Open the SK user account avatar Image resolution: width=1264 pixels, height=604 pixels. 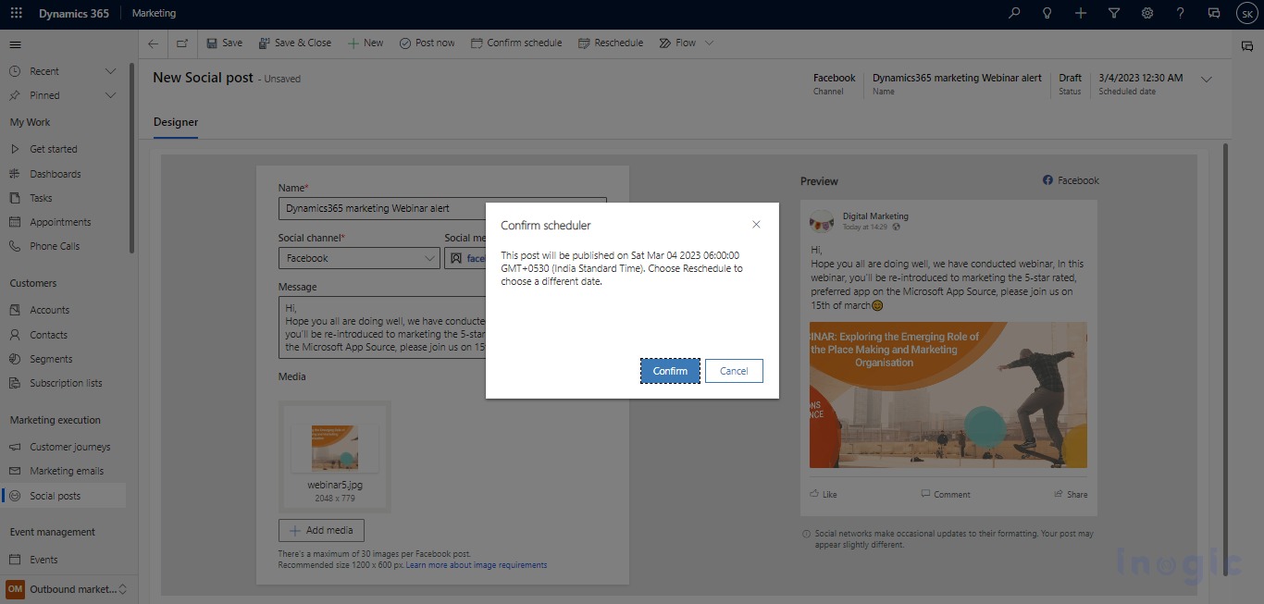1246,14
